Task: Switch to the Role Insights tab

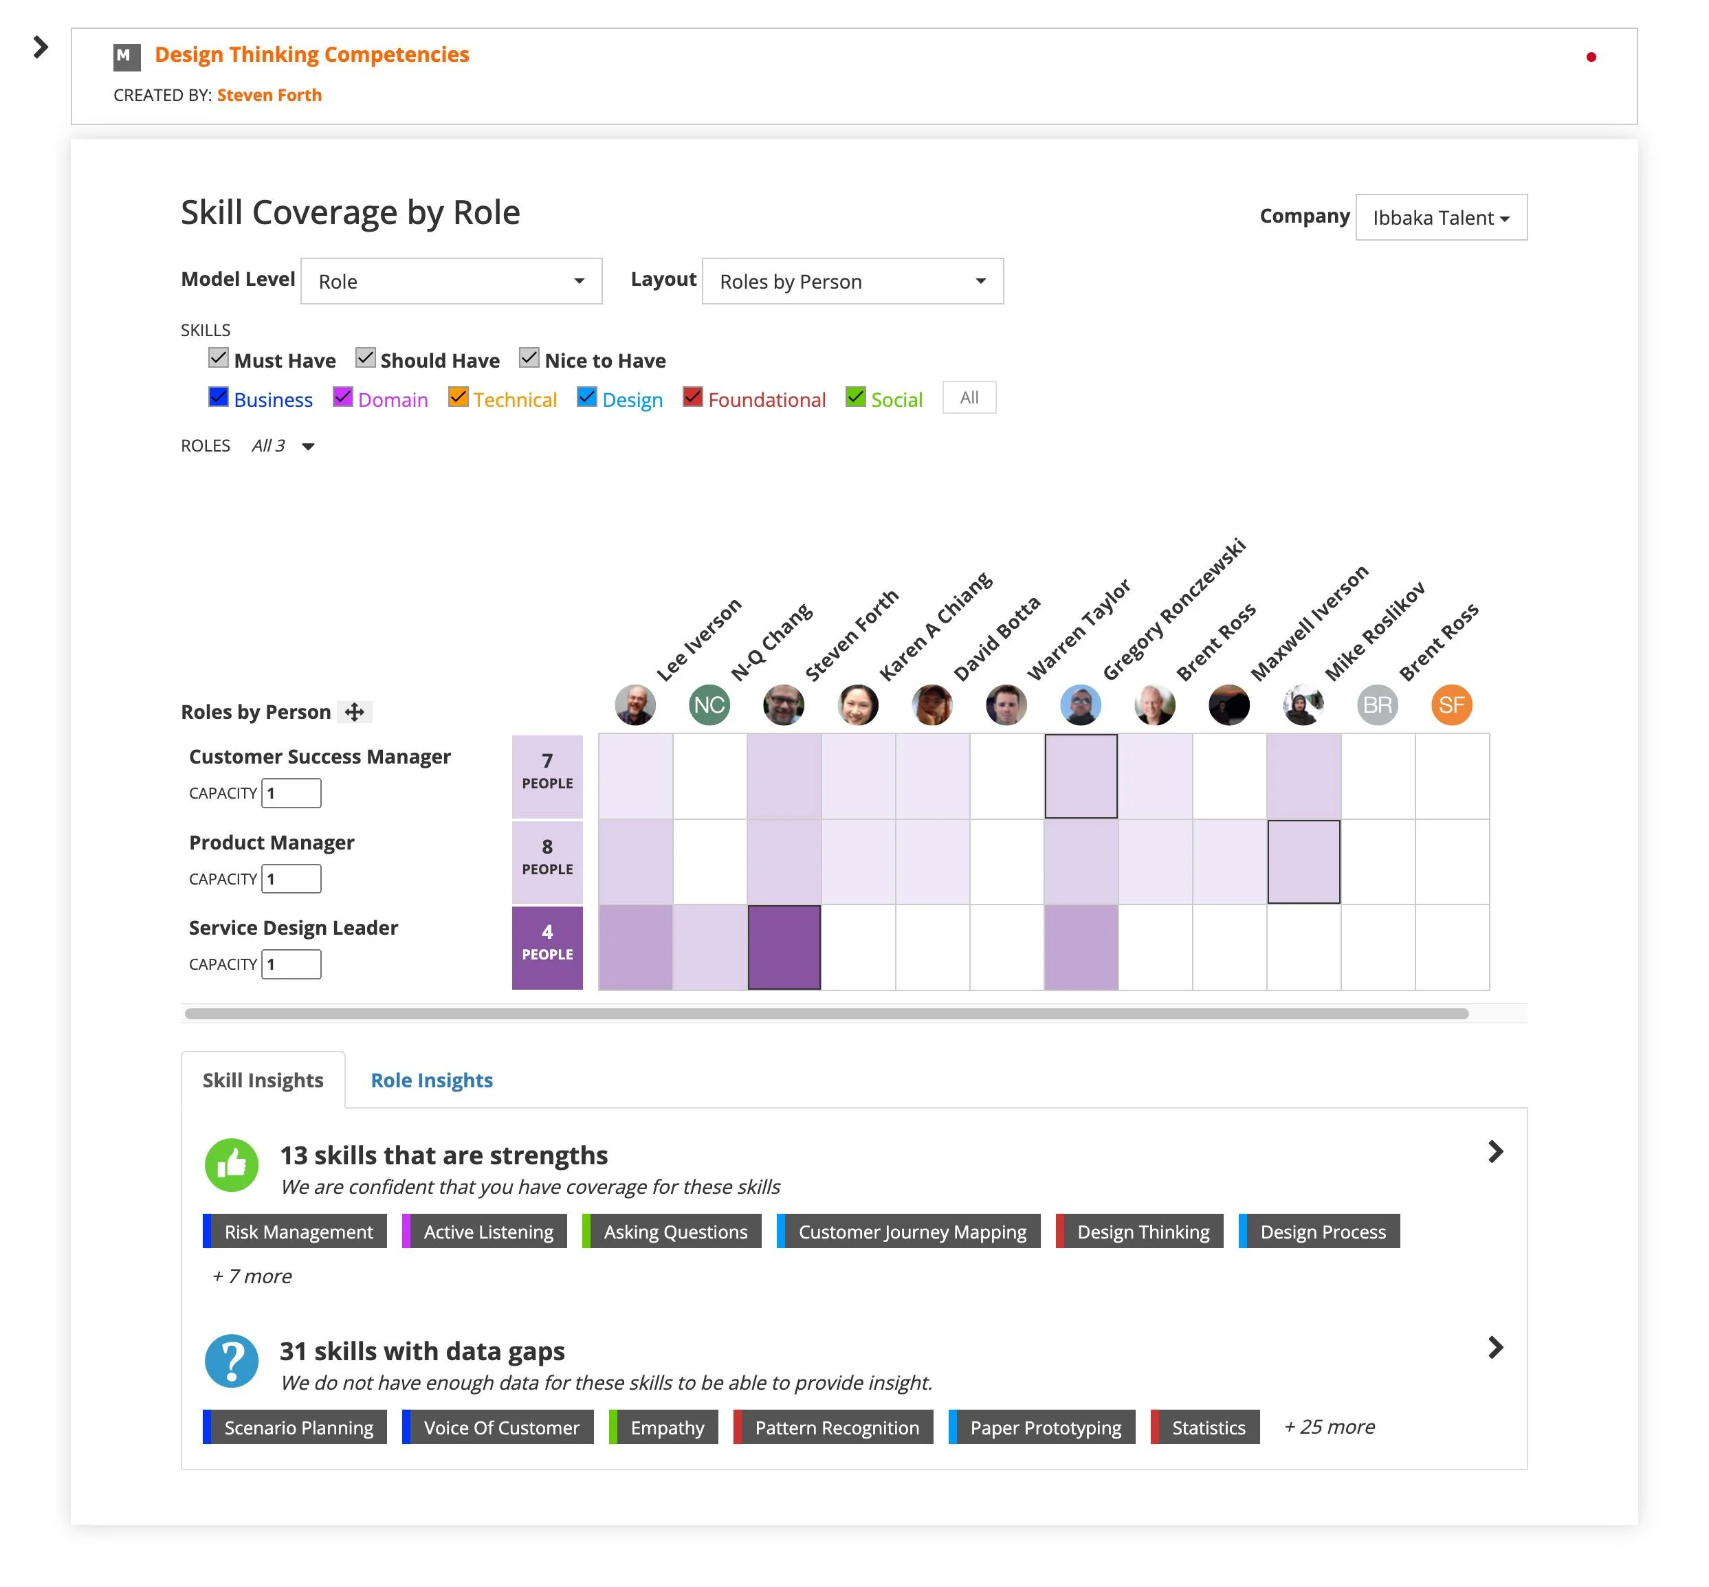Action: click(431, 1080)
